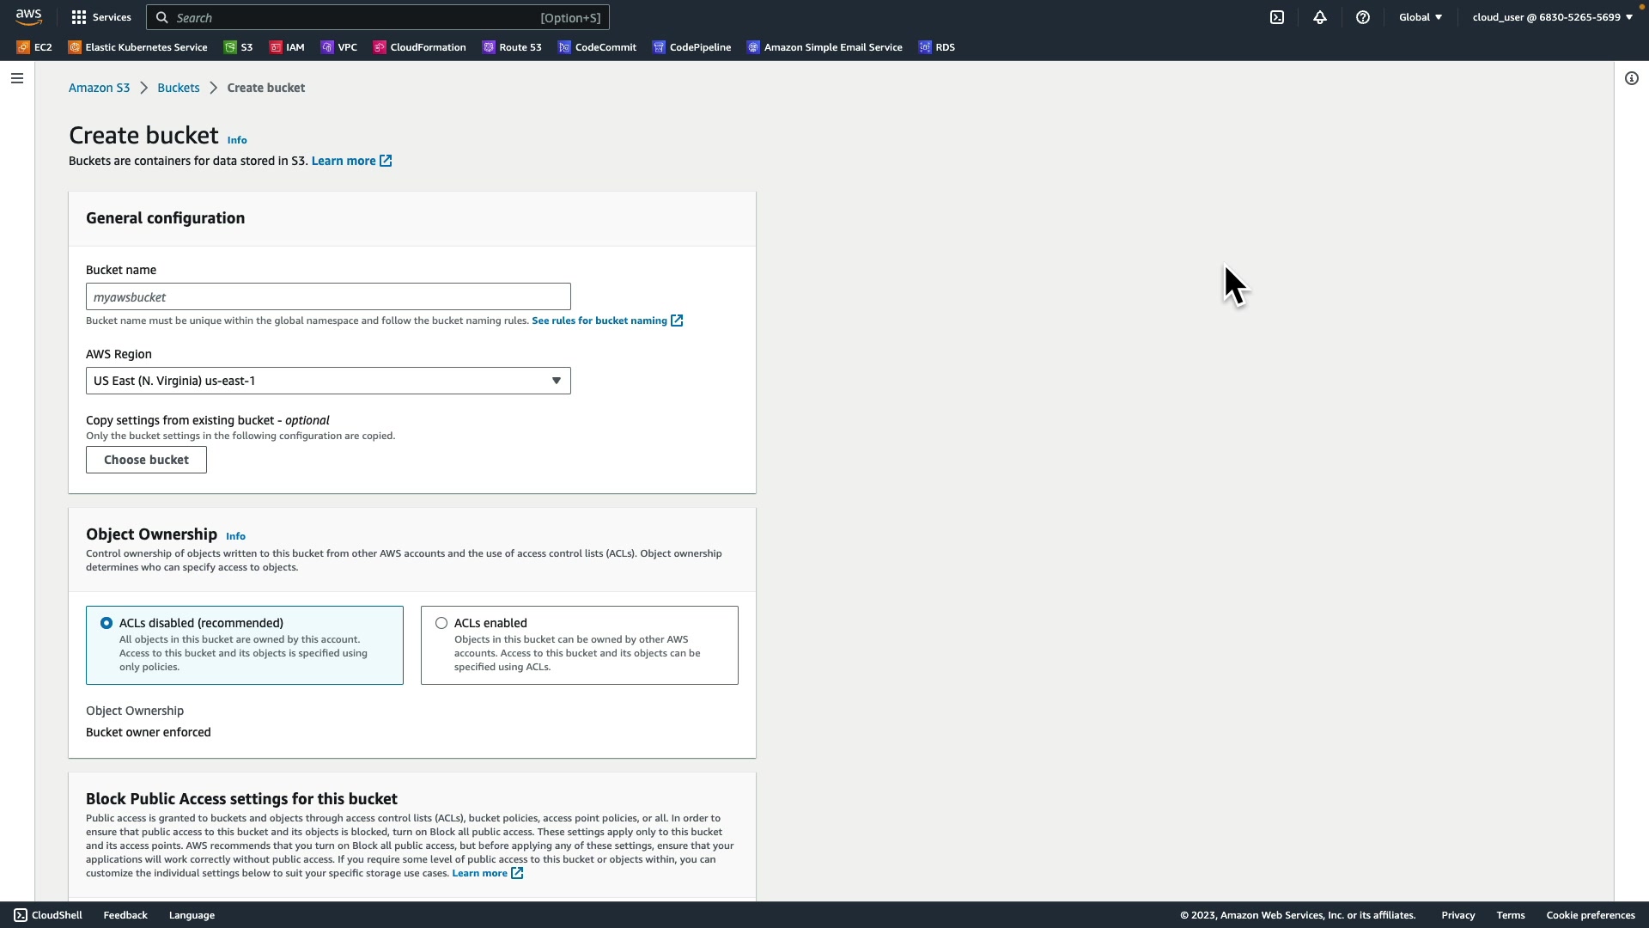Expand the AWS Region dropdown
The height and width of the screenshot is (928, 1649).
click(328, 381)
